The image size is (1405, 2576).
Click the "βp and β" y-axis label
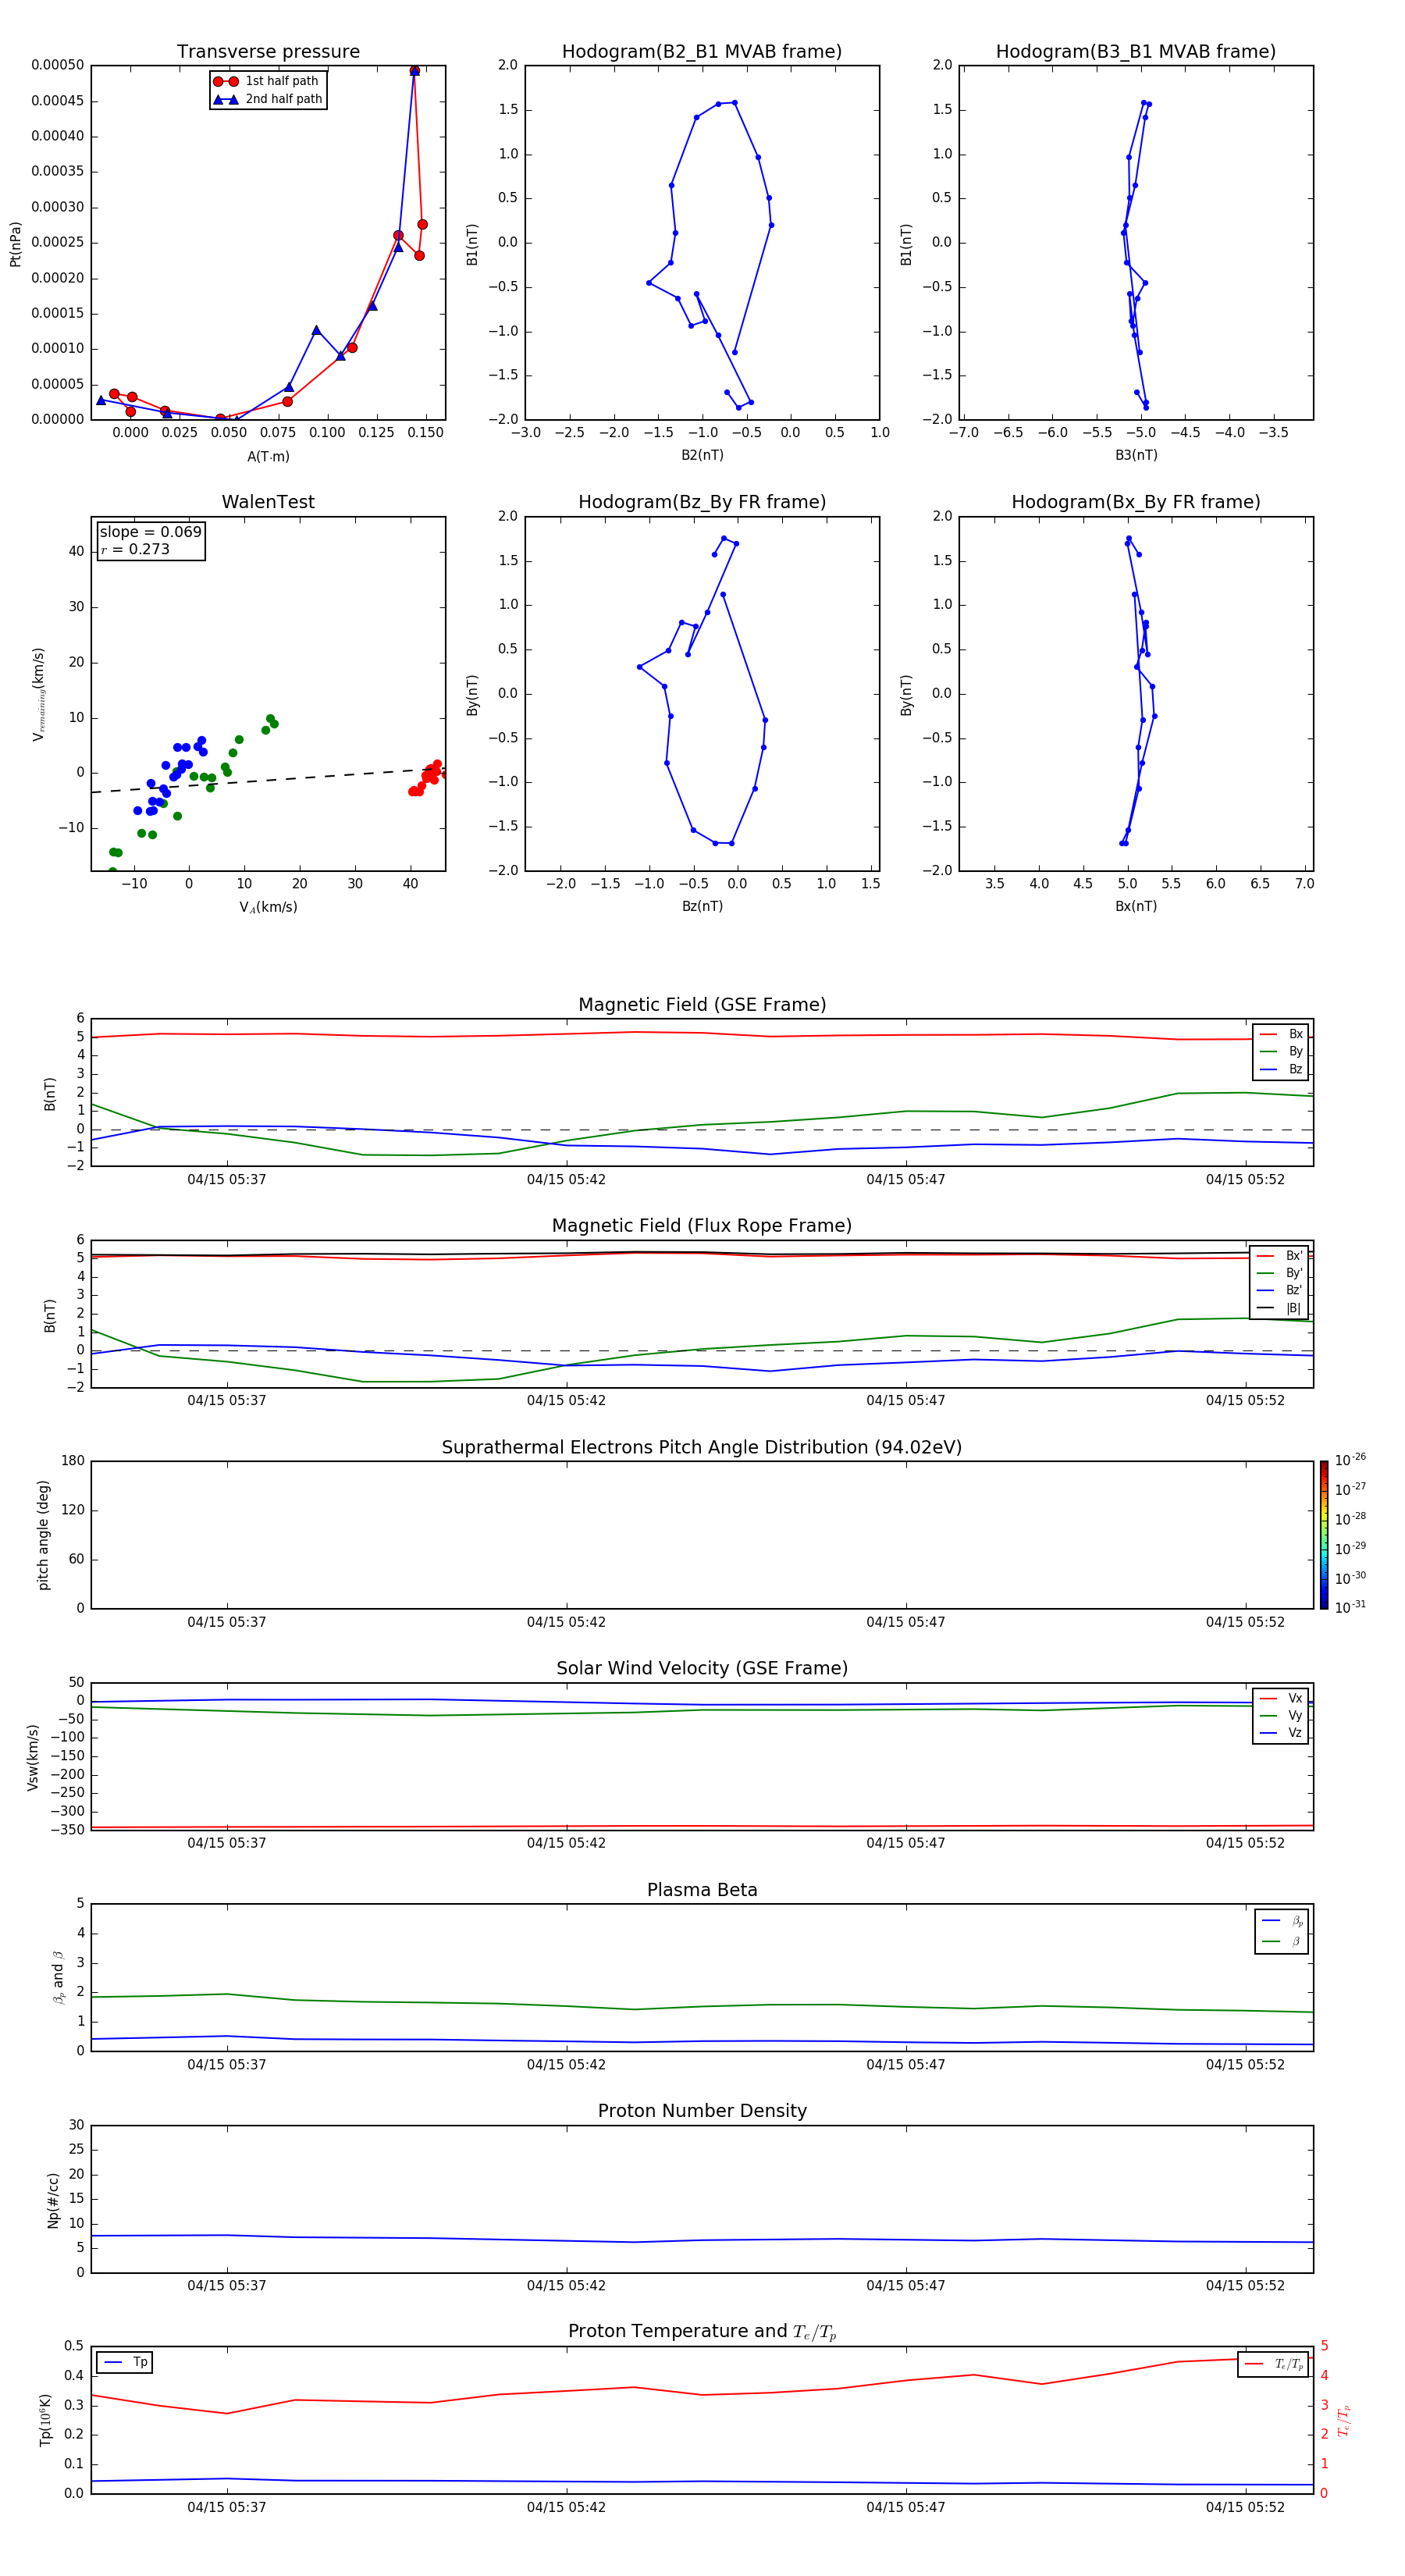tap(58, 1977)
